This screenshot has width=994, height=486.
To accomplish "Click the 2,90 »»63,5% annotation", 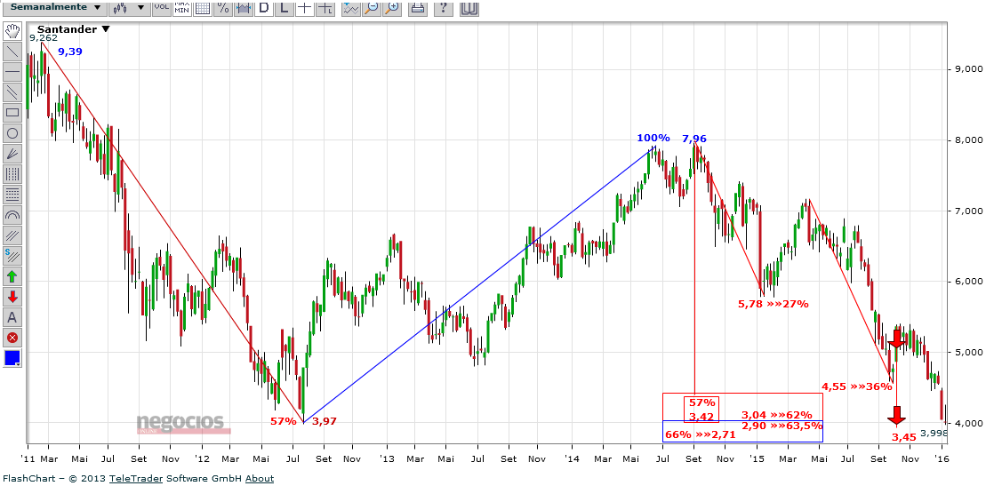I will (782, 426).
